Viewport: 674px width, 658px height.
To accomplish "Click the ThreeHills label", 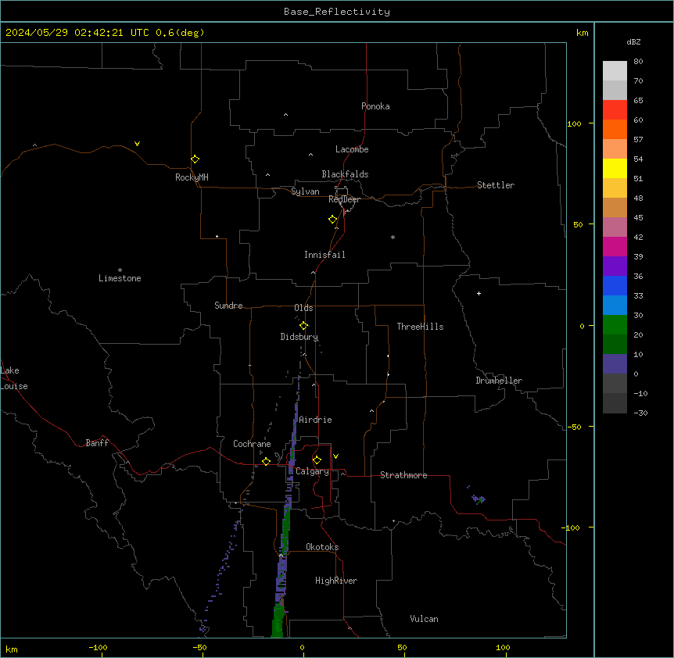I will coord(420,327).
